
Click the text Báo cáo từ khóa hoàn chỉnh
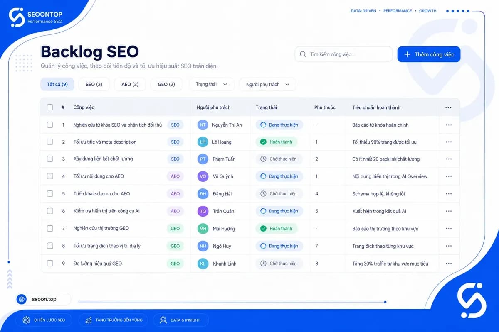click(x=380, y=125)
